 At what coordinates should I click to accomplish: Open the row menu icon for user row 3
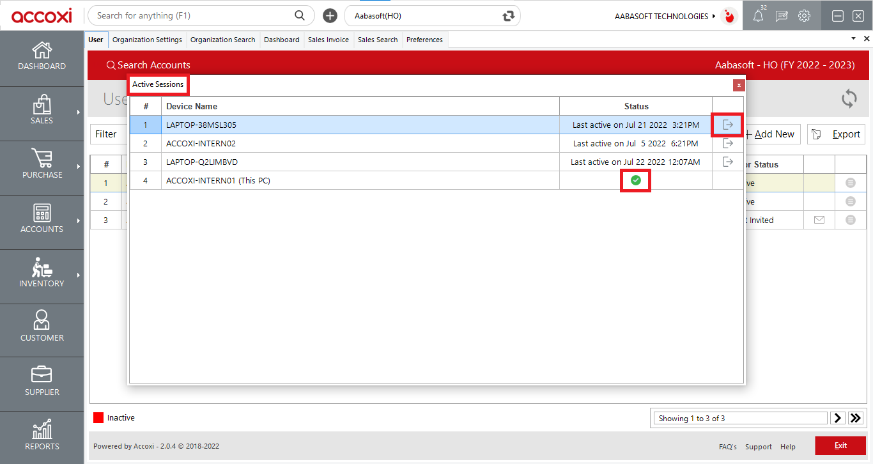pyautogui.click(x=851, y=220)
